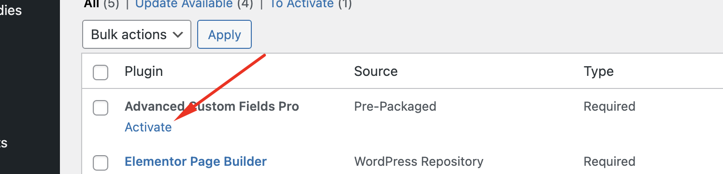
Task: Click the Plugin column header
Action: [x=144, y=72]
